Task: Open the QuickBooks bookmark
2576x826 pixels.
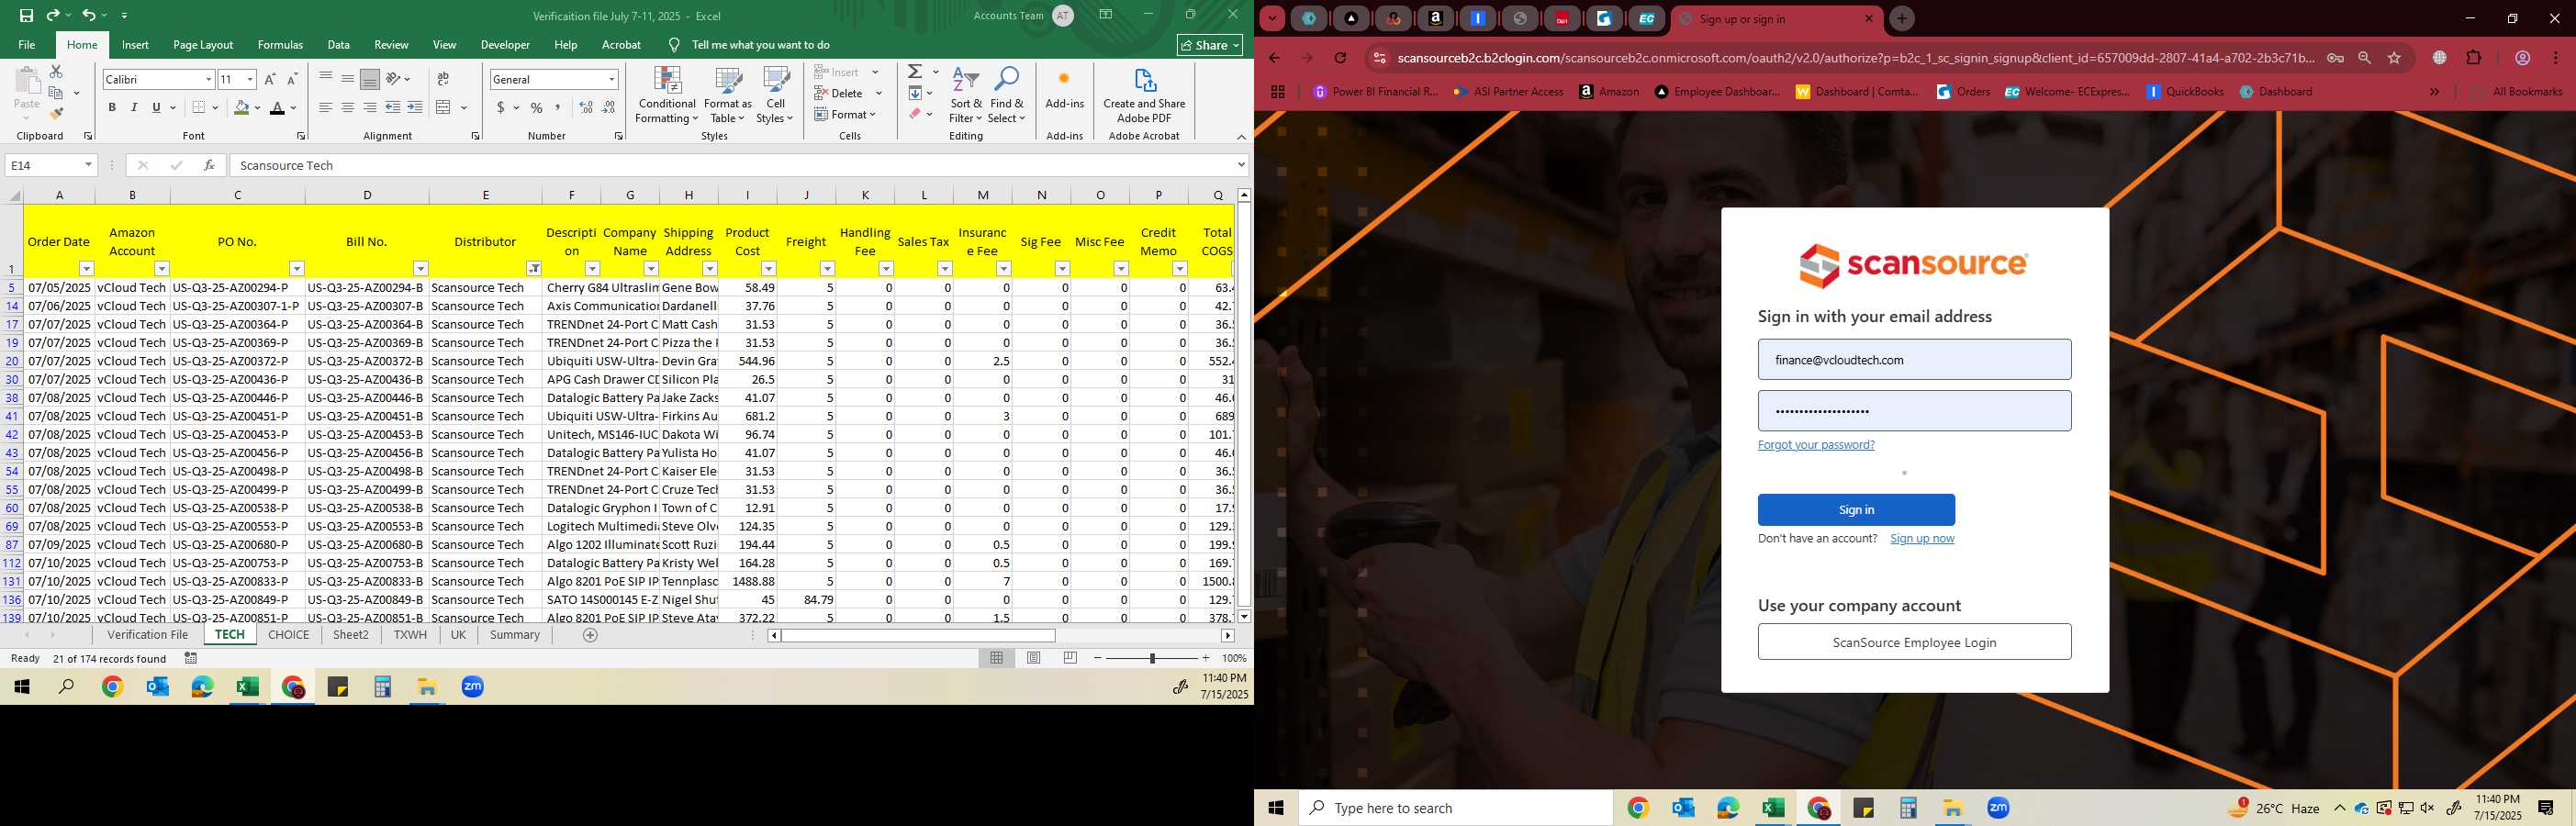Action: pos(2186,91)
